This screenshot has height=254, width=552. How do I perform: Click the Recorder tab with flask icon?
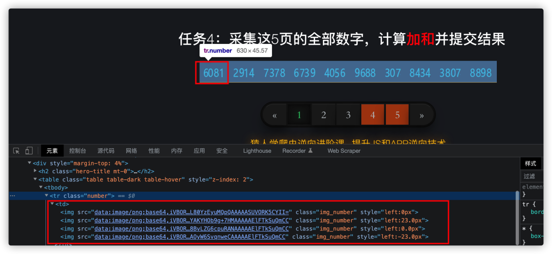tap(297, 151)
